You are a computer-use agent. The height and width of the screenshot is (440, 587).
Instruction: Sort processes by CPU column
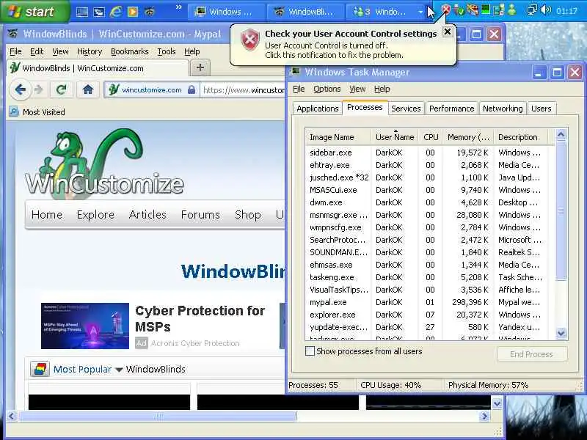pyautogui.click(x=431, y=137)
